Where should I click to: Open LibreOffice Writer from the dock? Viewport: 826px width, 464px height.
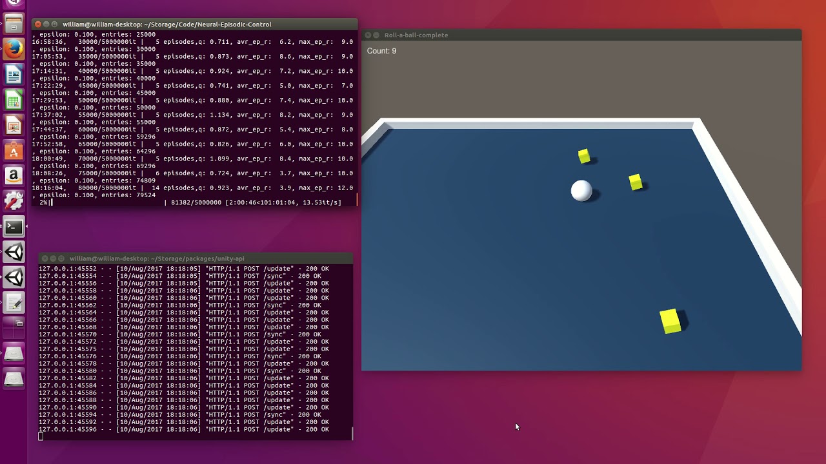tap(14, 75)
